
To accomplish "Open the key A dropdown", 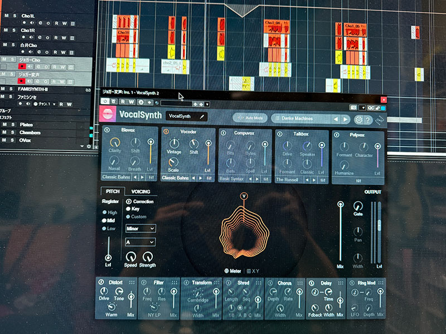I will [x=140, y=242].
